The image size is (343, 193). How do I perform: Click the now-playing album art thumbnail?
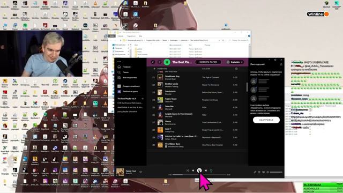[x=120, y=172]
